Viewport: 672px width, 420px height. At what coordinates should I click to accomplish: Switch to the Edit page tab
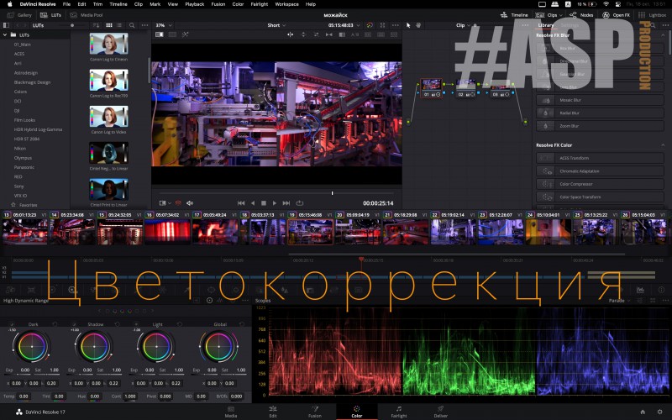[x=272, y=412]
